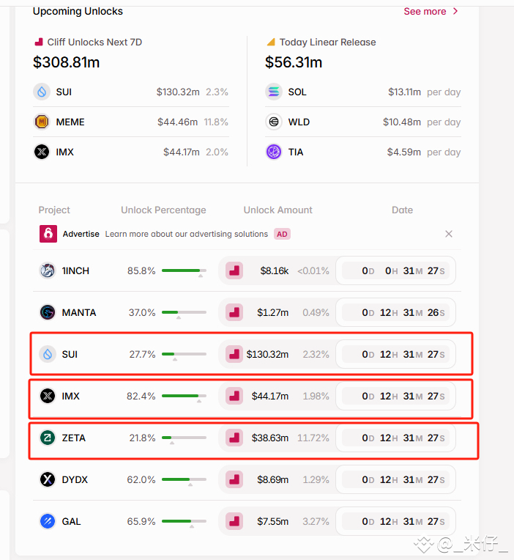This screenshot has width=514, height=560.
Task: Click the Unlock Amount column header
Action: pos(278,210)
